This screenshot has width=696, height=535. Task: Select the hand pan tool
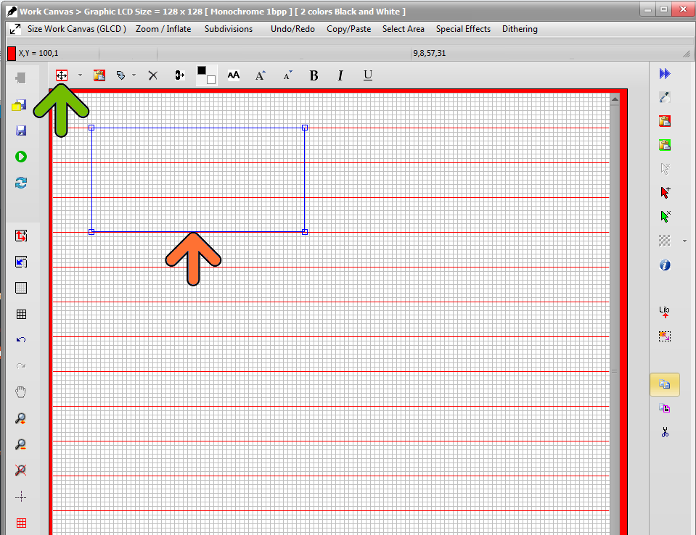21,392
